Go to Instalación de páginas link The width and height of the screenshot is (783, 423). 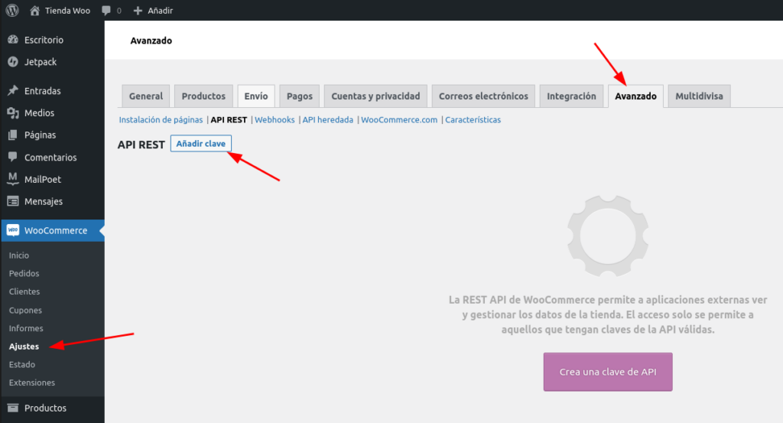(161, 120)
